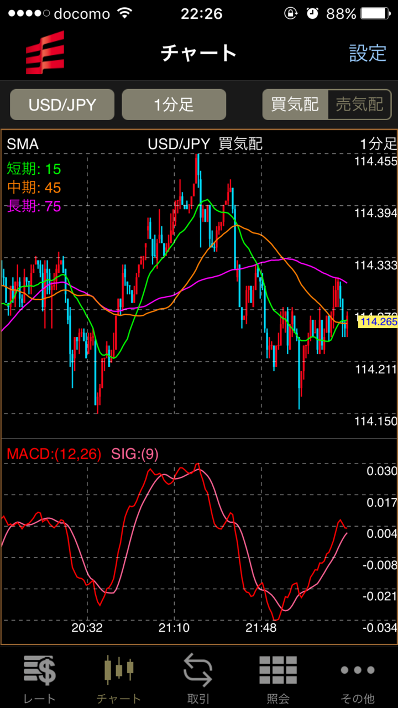398x708 pixels.
Task: Switch to 買気配 bid price
Action: (295, 105)
